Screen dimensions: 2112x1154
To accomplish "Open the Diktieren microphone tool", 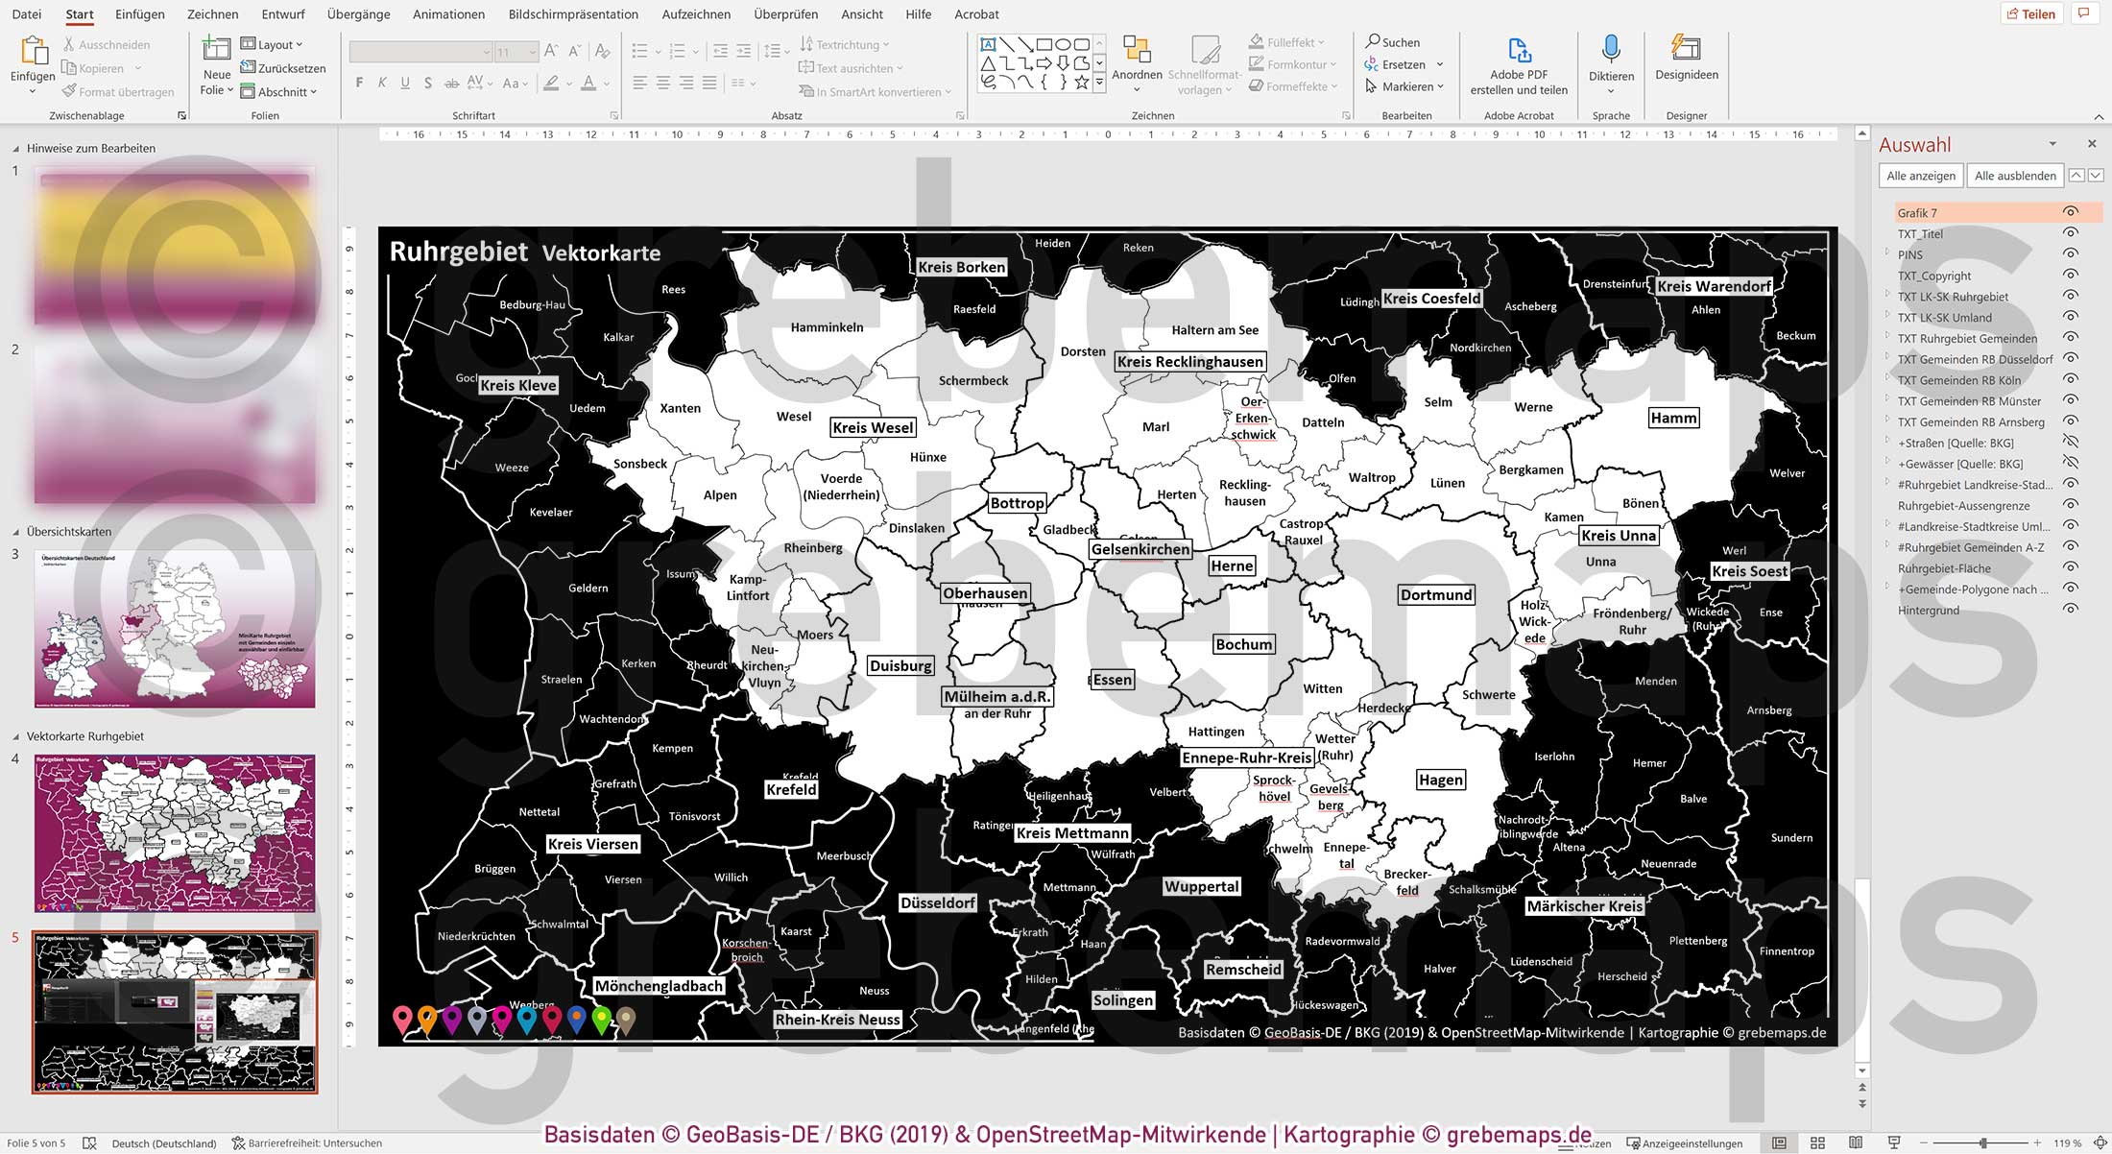I will pos(1611,62).
